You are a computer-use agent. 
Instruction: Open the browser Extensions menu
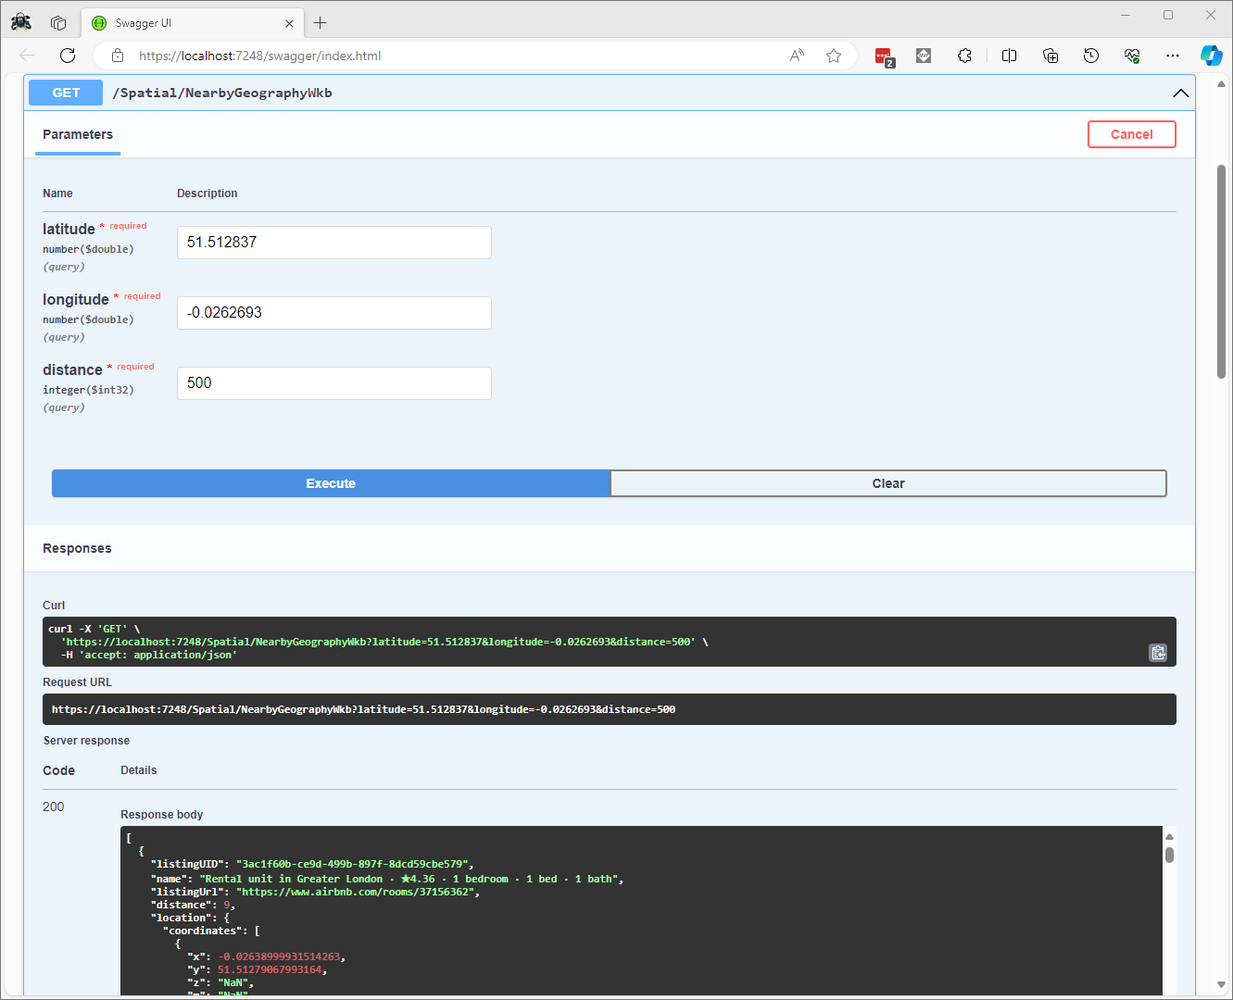pos(964,56)
